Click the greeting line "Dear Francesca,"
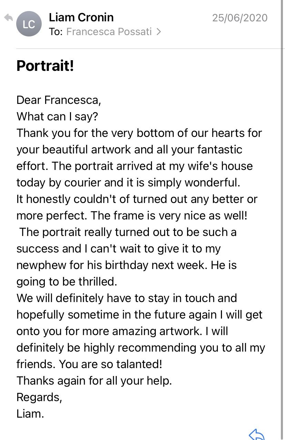Viewport: 285px width, 440px height. 59,100
